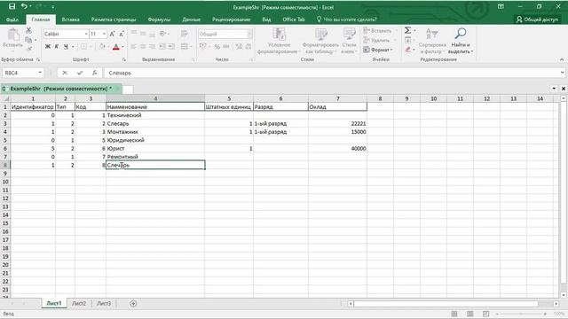Open Форматировать как таблицу
The height and width of the screenshot is (319, 568).
320,41
